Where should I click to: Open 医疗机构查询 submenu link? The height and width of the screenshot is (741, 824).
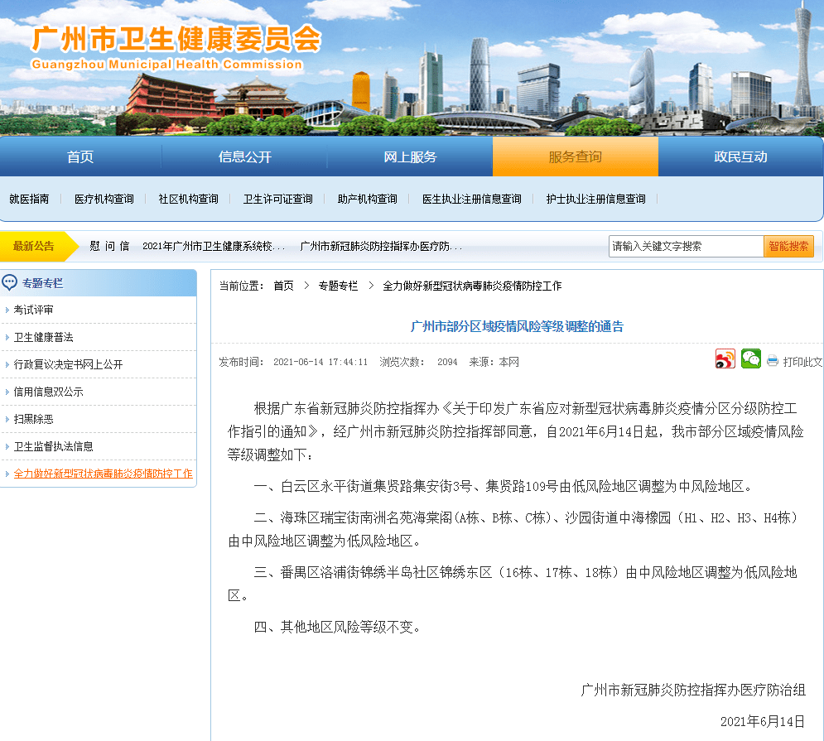[x=104, y=200]
